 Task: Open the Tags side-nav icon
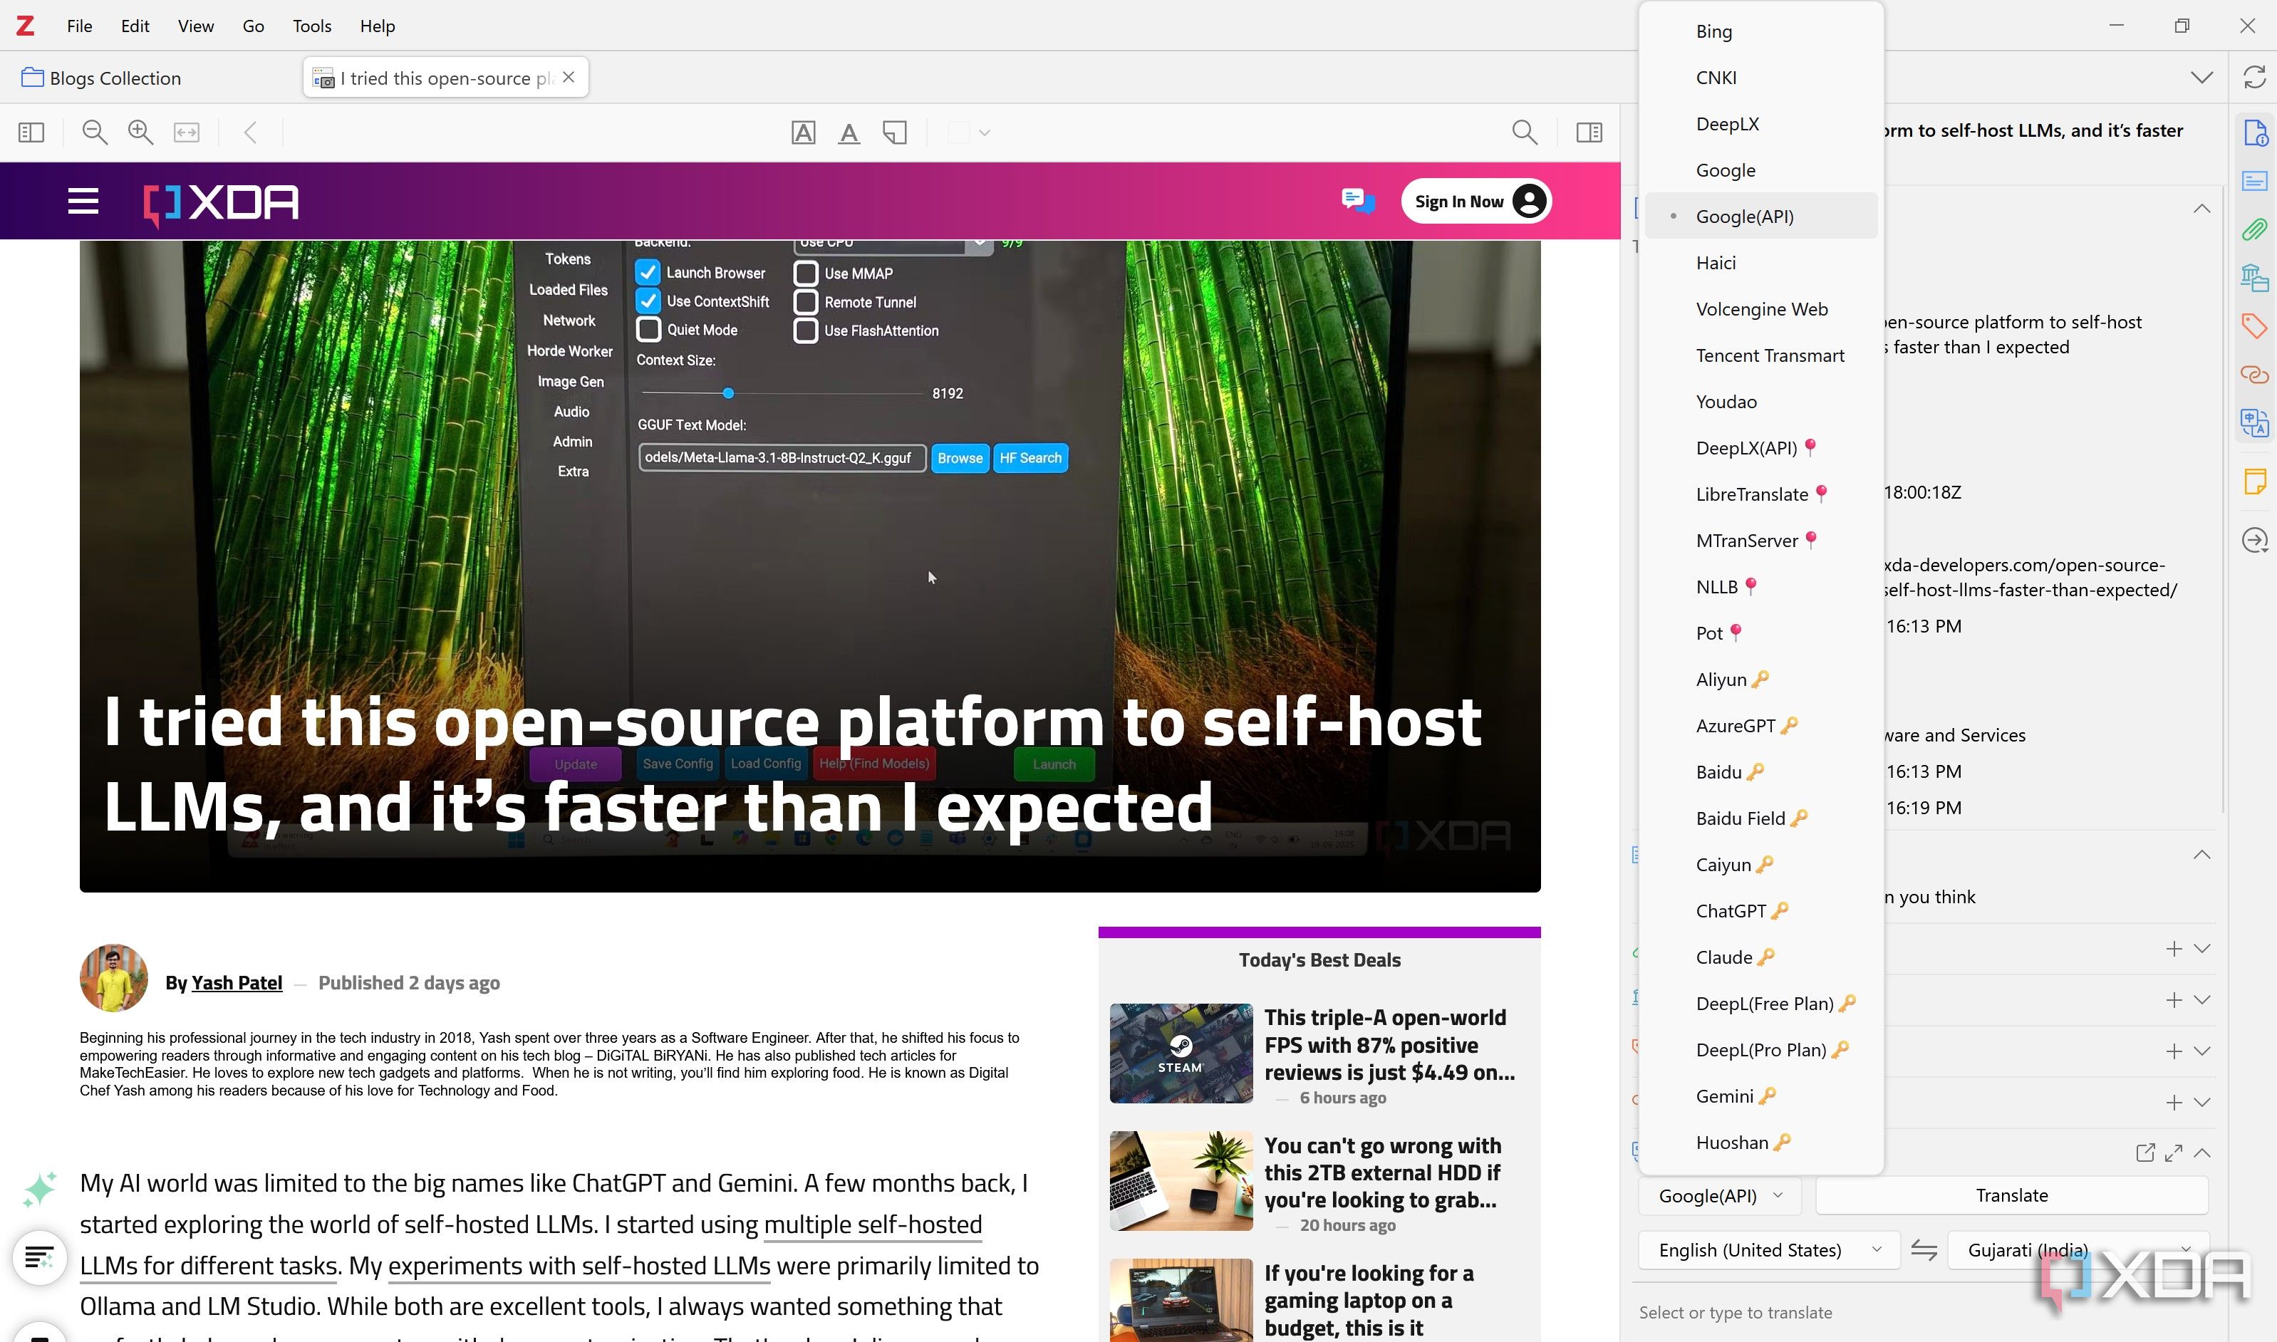pos(2254,326)
